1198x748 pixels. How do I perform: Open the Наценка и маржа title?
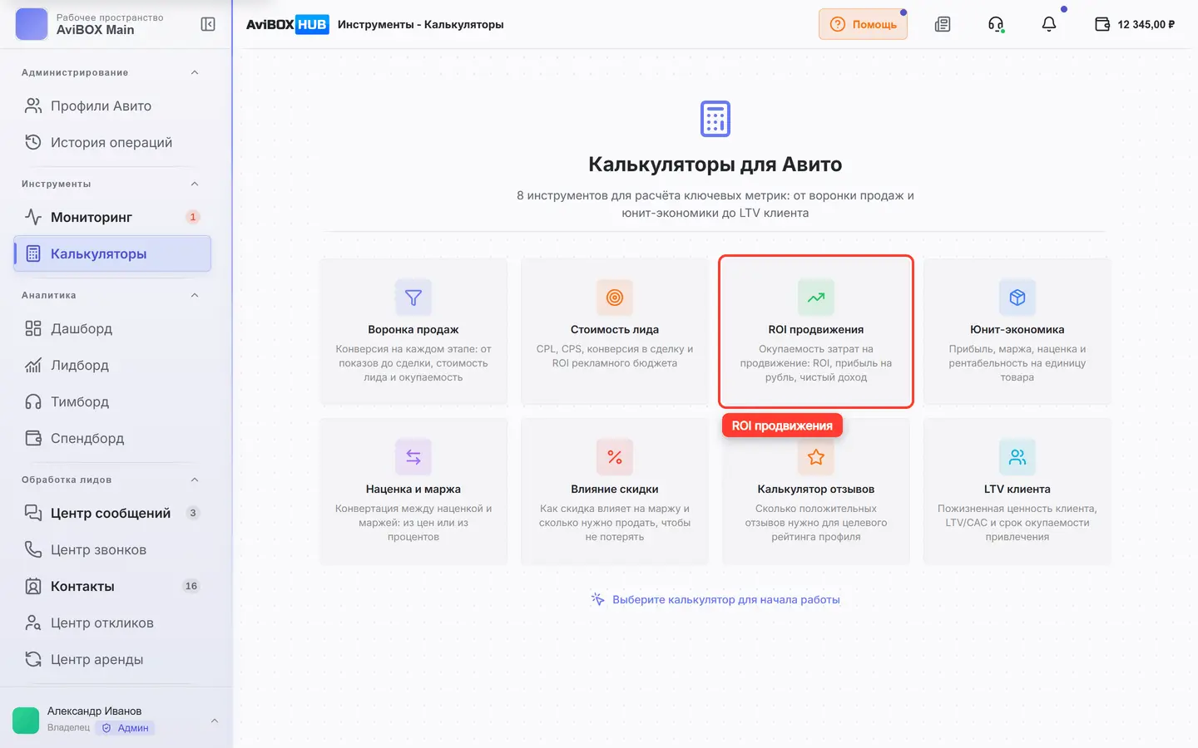413,490
